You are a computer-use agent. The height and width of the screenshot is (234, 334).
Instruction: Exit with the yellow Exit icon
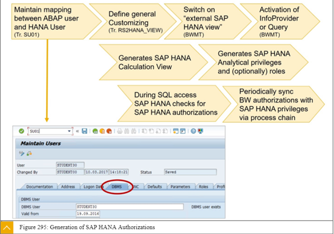102,131
